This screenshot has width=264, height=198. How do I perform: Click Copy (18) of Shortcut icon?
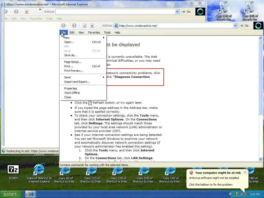click(x=118, y=175)
